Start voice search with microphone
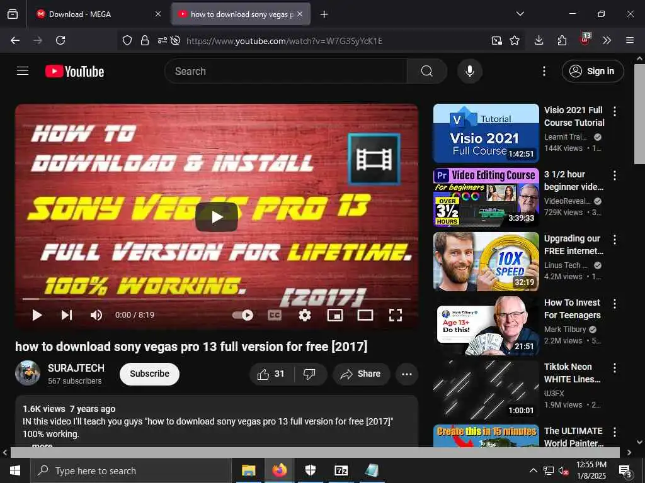Image resolution: width=645 pixels, height=483 pixels. click(470, 71)
